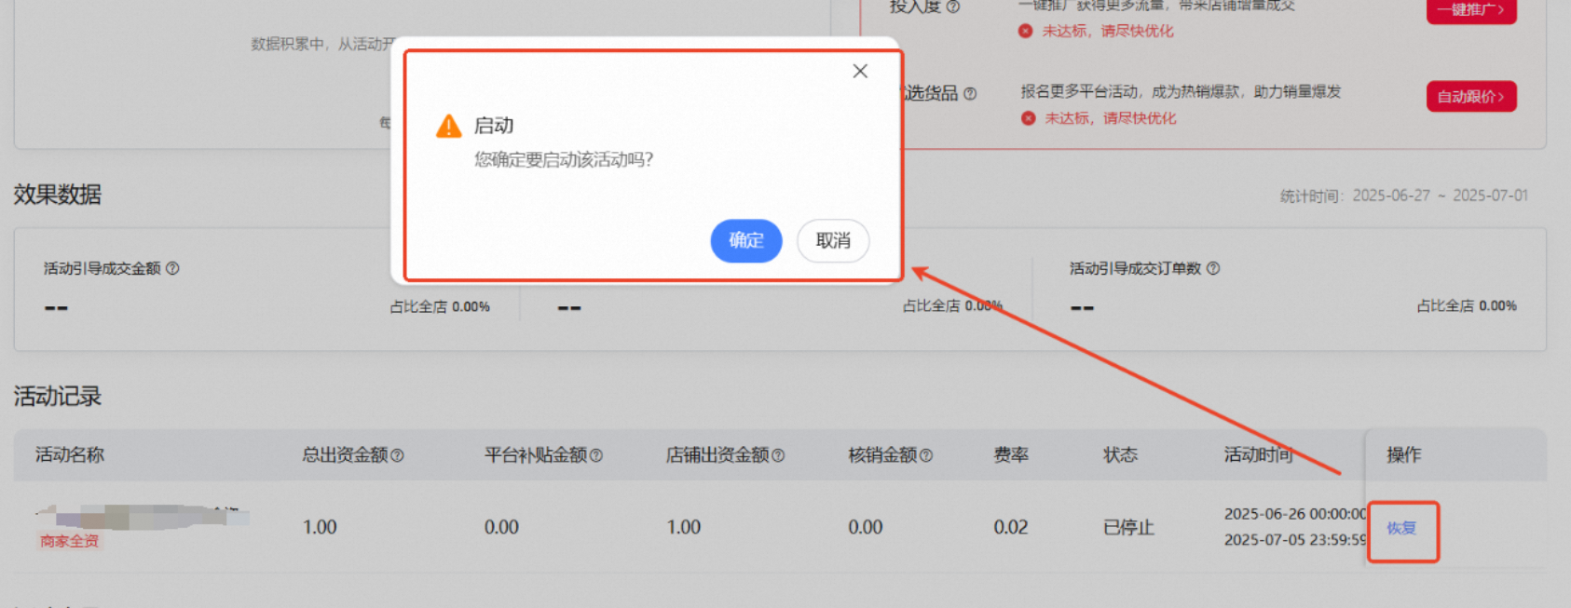This screenshot has height=608, width=1571.
Task: Click the help icon next to 投入度
Action: click(953, 7)
